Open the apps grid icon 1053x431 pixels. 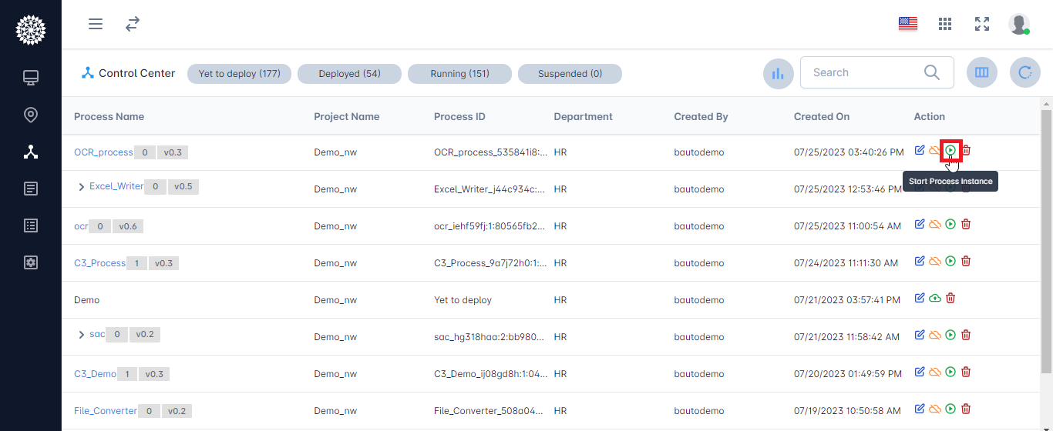[x=945, y=24]
